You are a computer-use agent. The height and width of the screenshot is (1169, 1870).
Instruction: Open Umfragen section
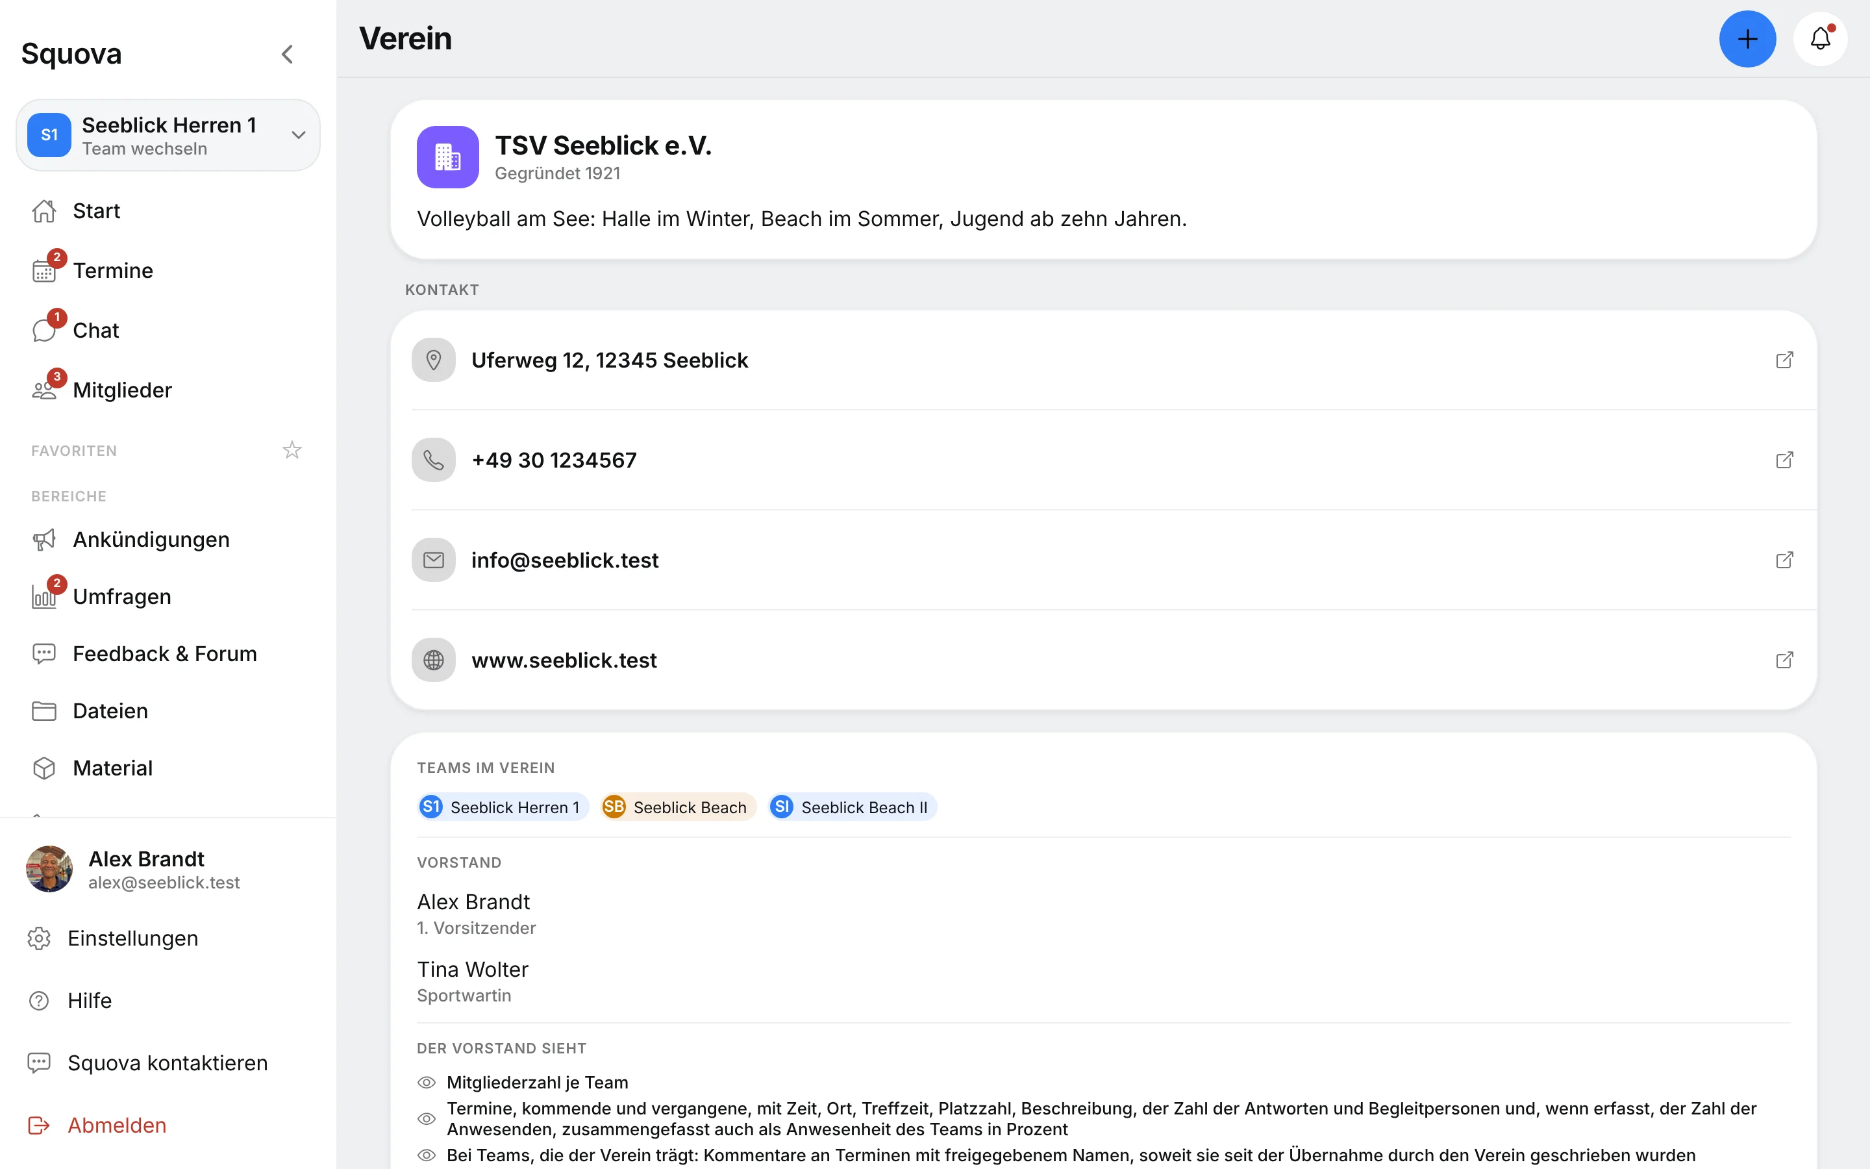point(168,597)
